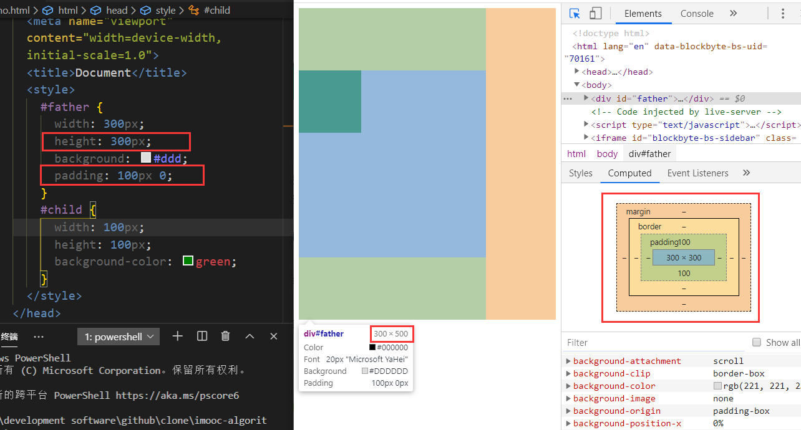Click the border label in box model
Viewport: 801px width, 430px height.
(650, 226)
